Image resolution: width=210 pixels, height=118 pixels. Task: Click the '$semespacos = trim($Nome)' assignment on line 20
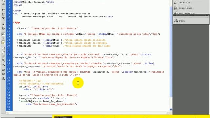(x=39, y=46)
